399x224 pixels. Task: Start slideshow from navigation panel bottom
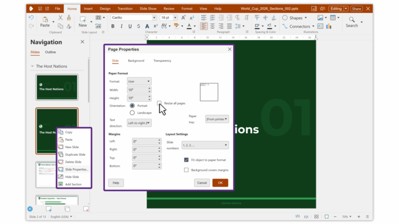(x=30, y=209)
